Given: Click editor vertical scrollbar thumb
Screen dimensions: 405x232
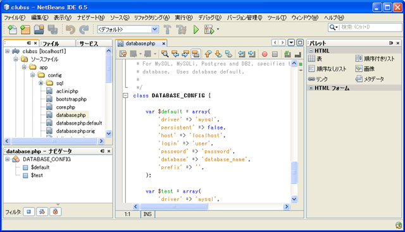Looking at the screenshot, I should (294, 173).
